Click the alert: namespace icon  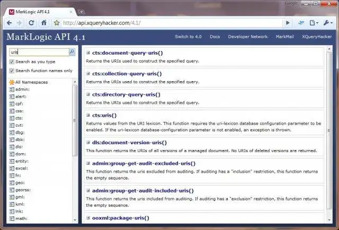(x=12, y=96)
